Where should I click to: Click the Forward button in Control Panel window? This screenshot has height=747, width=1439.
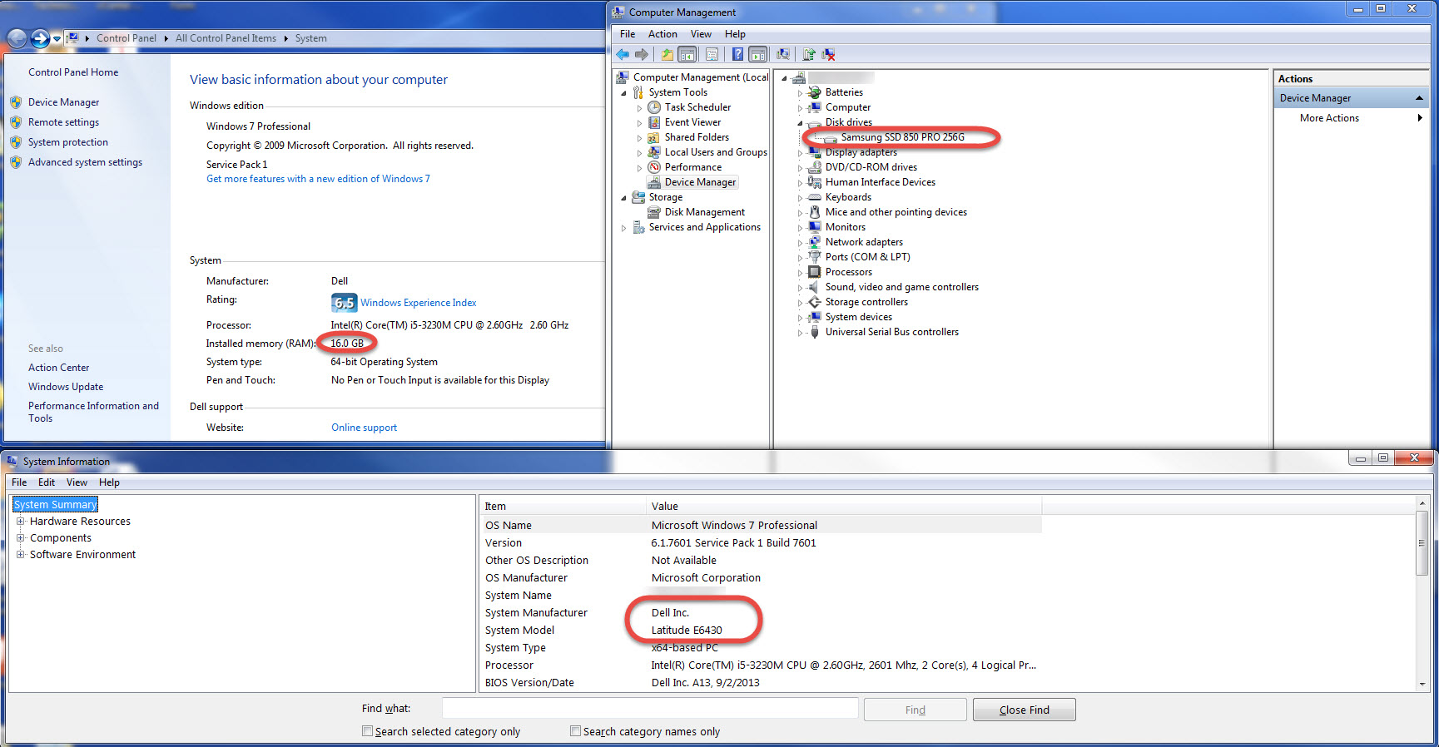[x=40, y=38]
